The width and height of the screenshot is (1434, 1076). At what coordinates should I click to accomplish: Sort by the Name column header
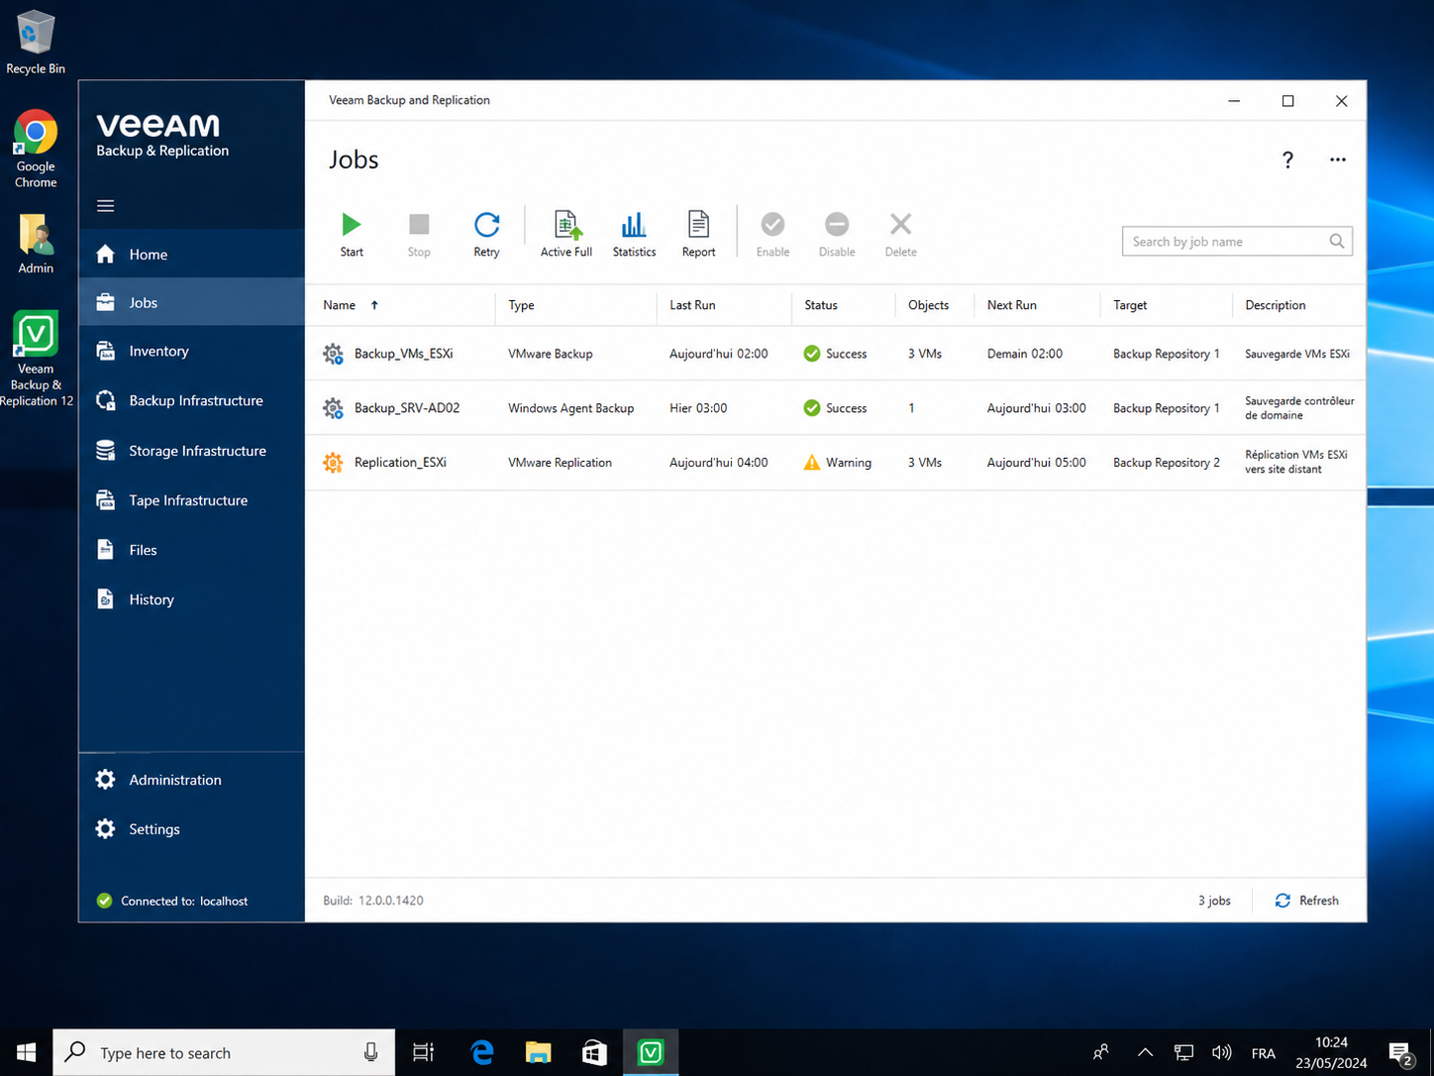(x=339, y=305)
